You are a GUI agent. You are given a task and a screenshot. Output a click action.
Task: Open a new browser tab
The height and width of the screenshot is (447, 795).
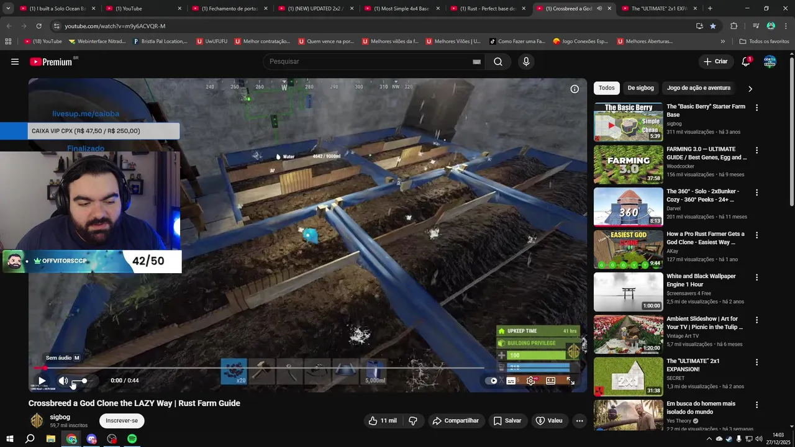pyautogui.click(x=710, y=9)
